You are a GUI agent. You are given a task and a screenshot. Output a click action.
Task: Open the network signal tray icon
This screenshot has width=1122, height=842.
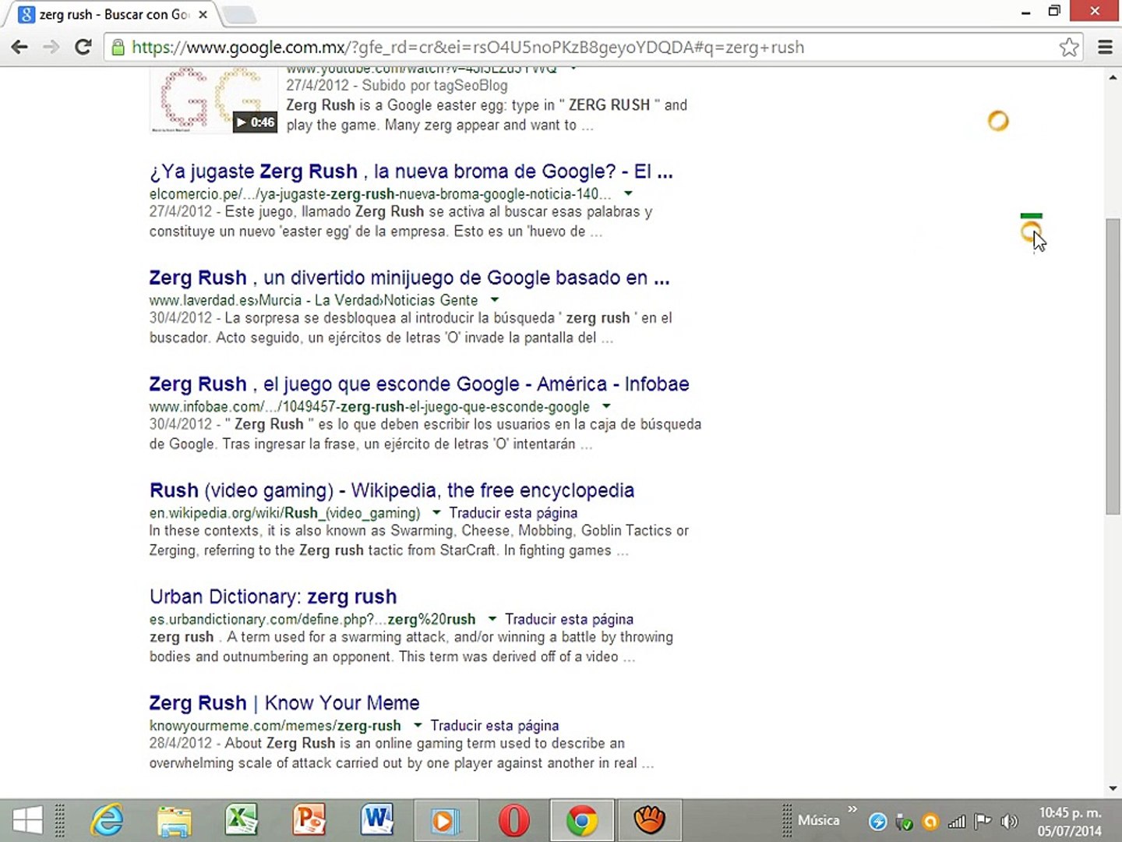coord(957,821)
